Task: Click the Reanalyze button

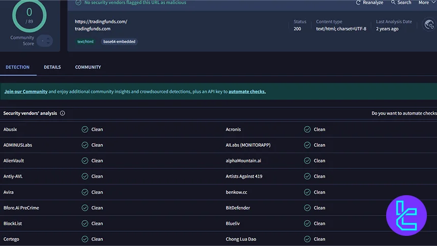Action: coord(369,3)
